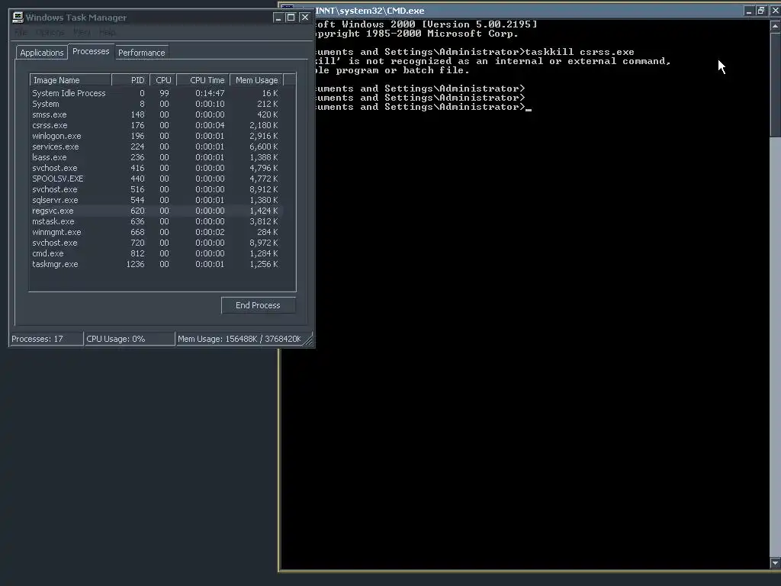Image resolution: width=781 pixels, height=586 pixels.
Task: Minimize the Task Manager window
Action: click(278, 18)
